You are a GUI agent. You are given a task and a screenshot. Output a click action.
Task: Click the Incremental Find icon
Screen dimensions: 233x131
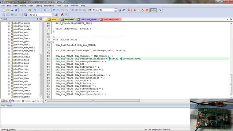click(x=124, y=10)
